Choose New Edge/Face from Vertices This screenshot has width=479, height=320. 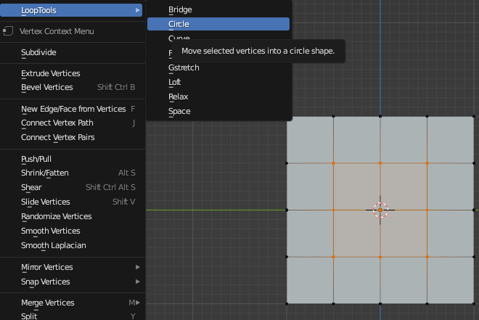71,109
